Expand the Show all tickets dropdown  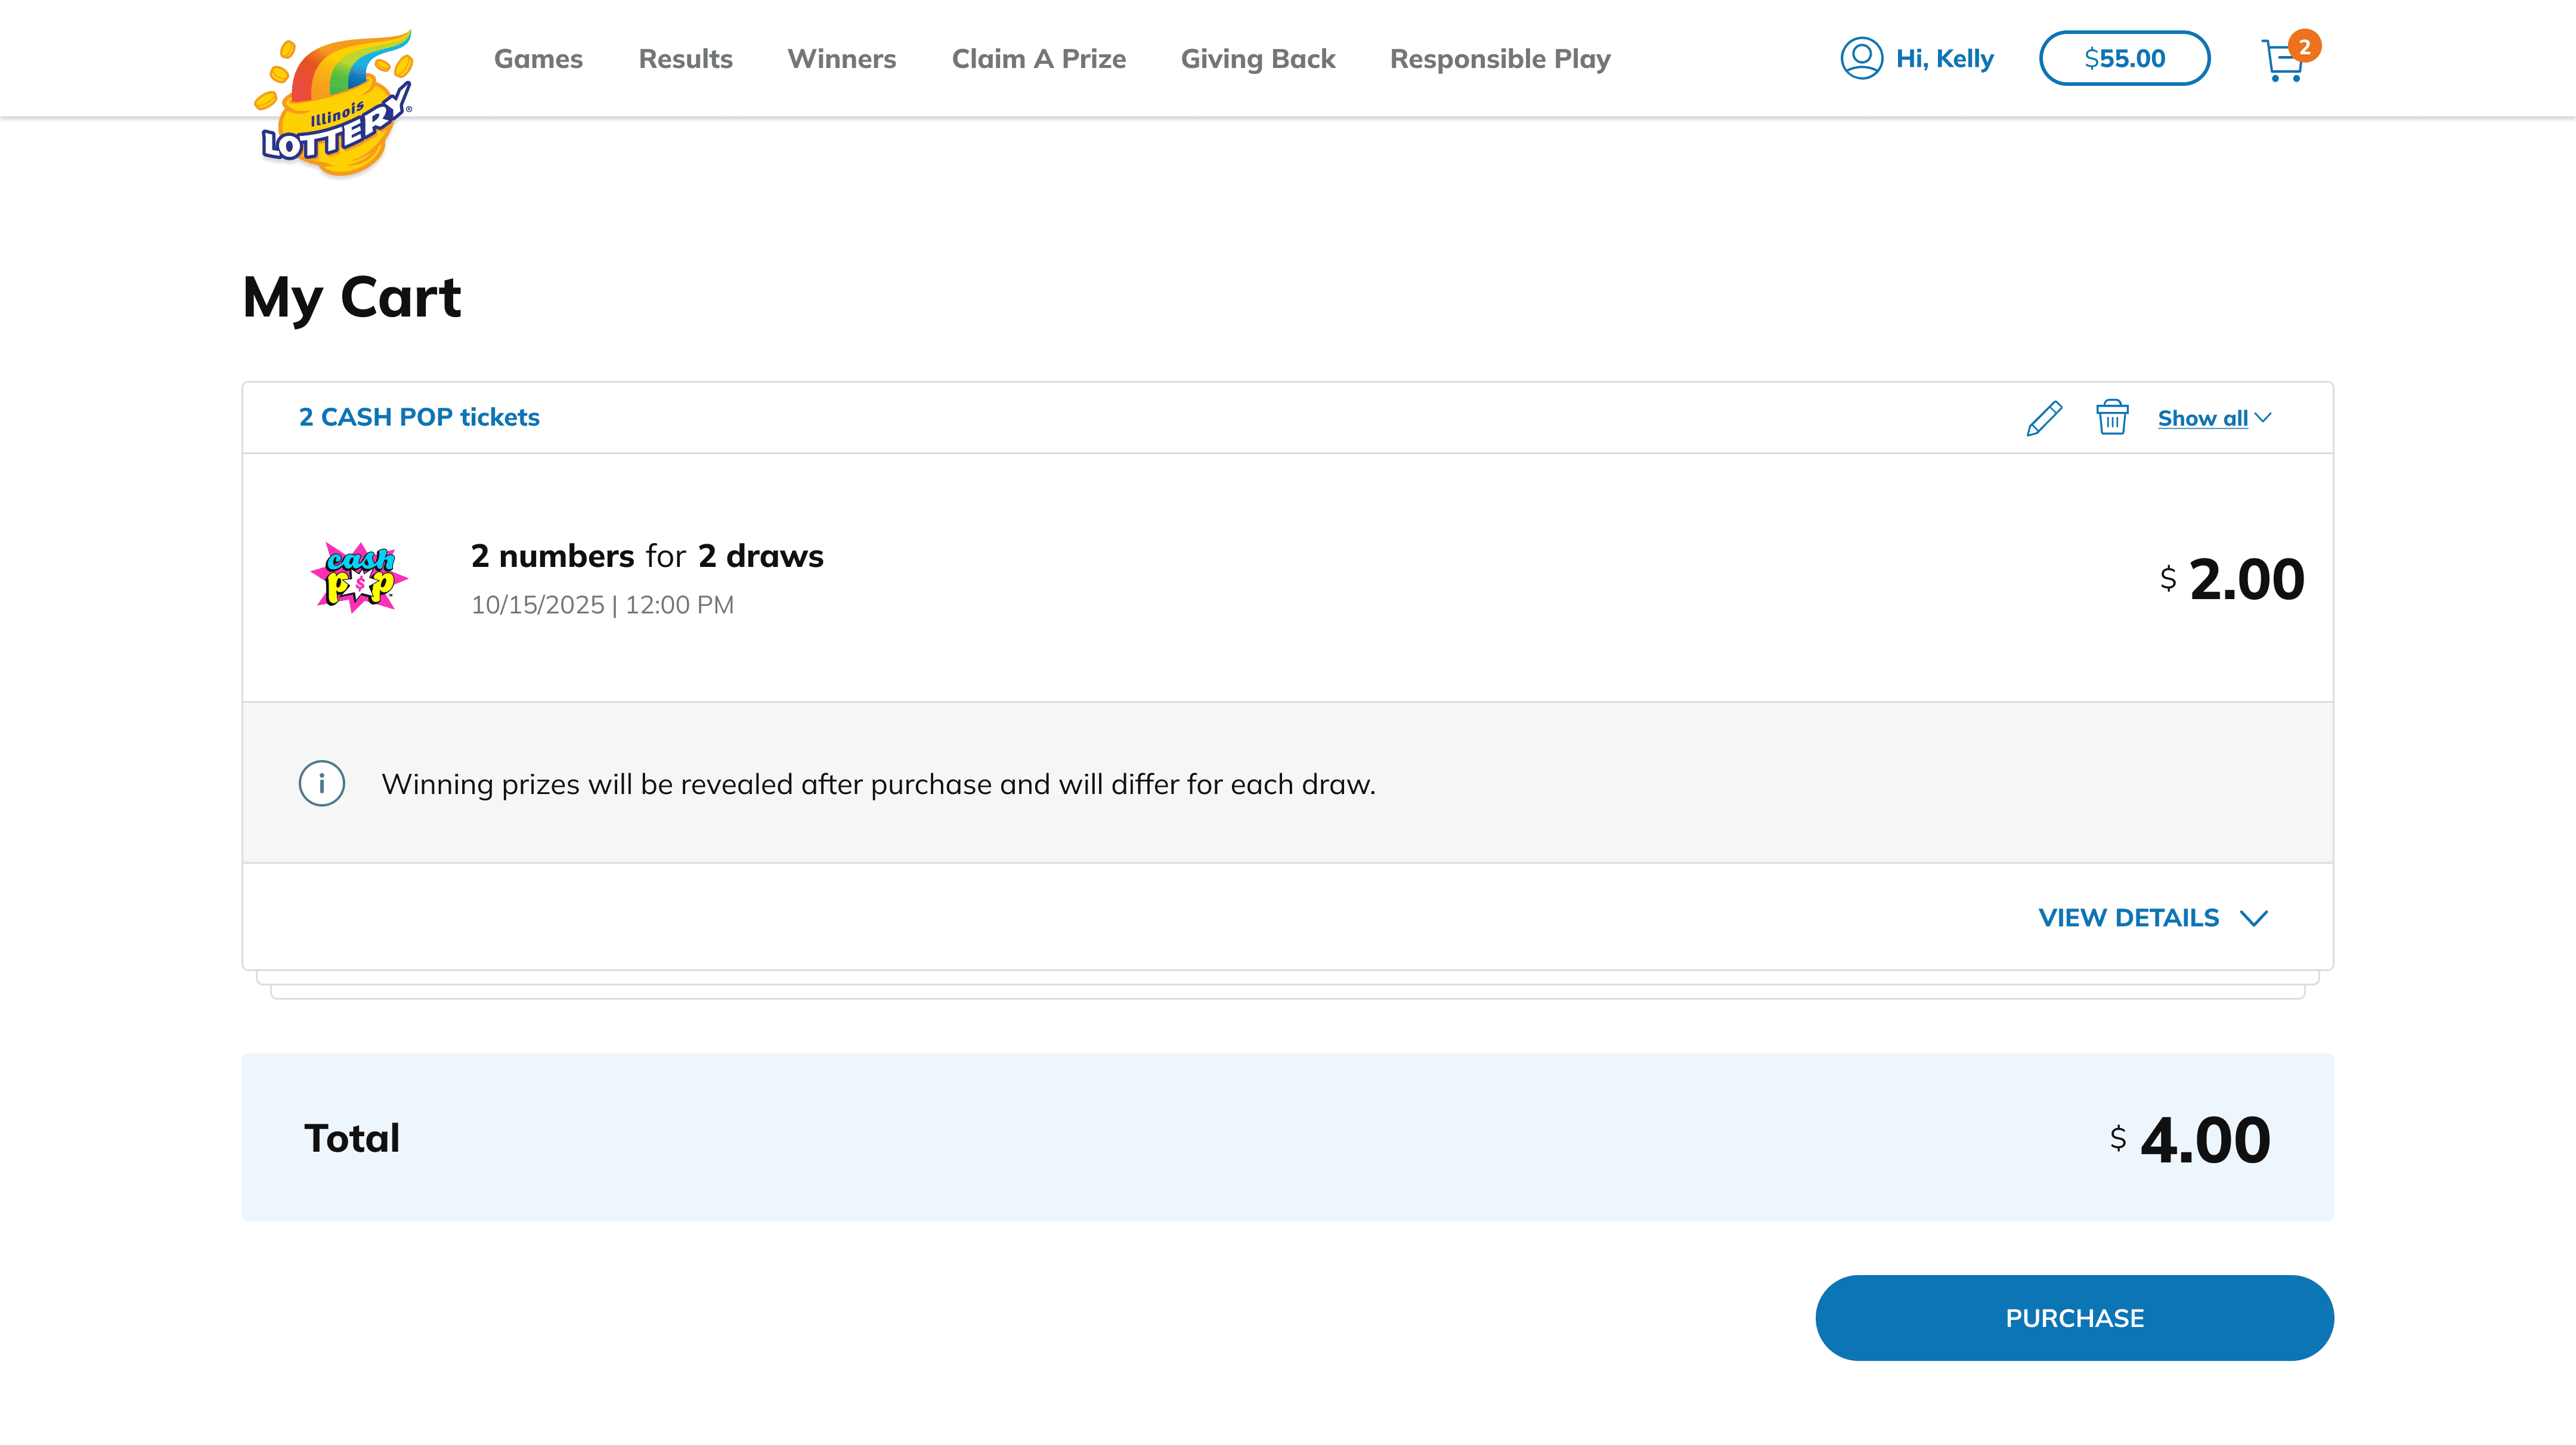[2214, 418]
